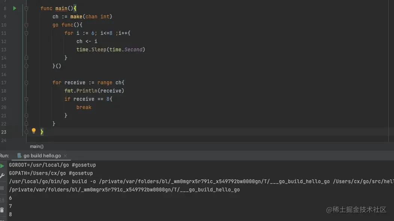Screen dimensions: 394x221
Task: Stop the process with the square icon
Action: [2, 188]
